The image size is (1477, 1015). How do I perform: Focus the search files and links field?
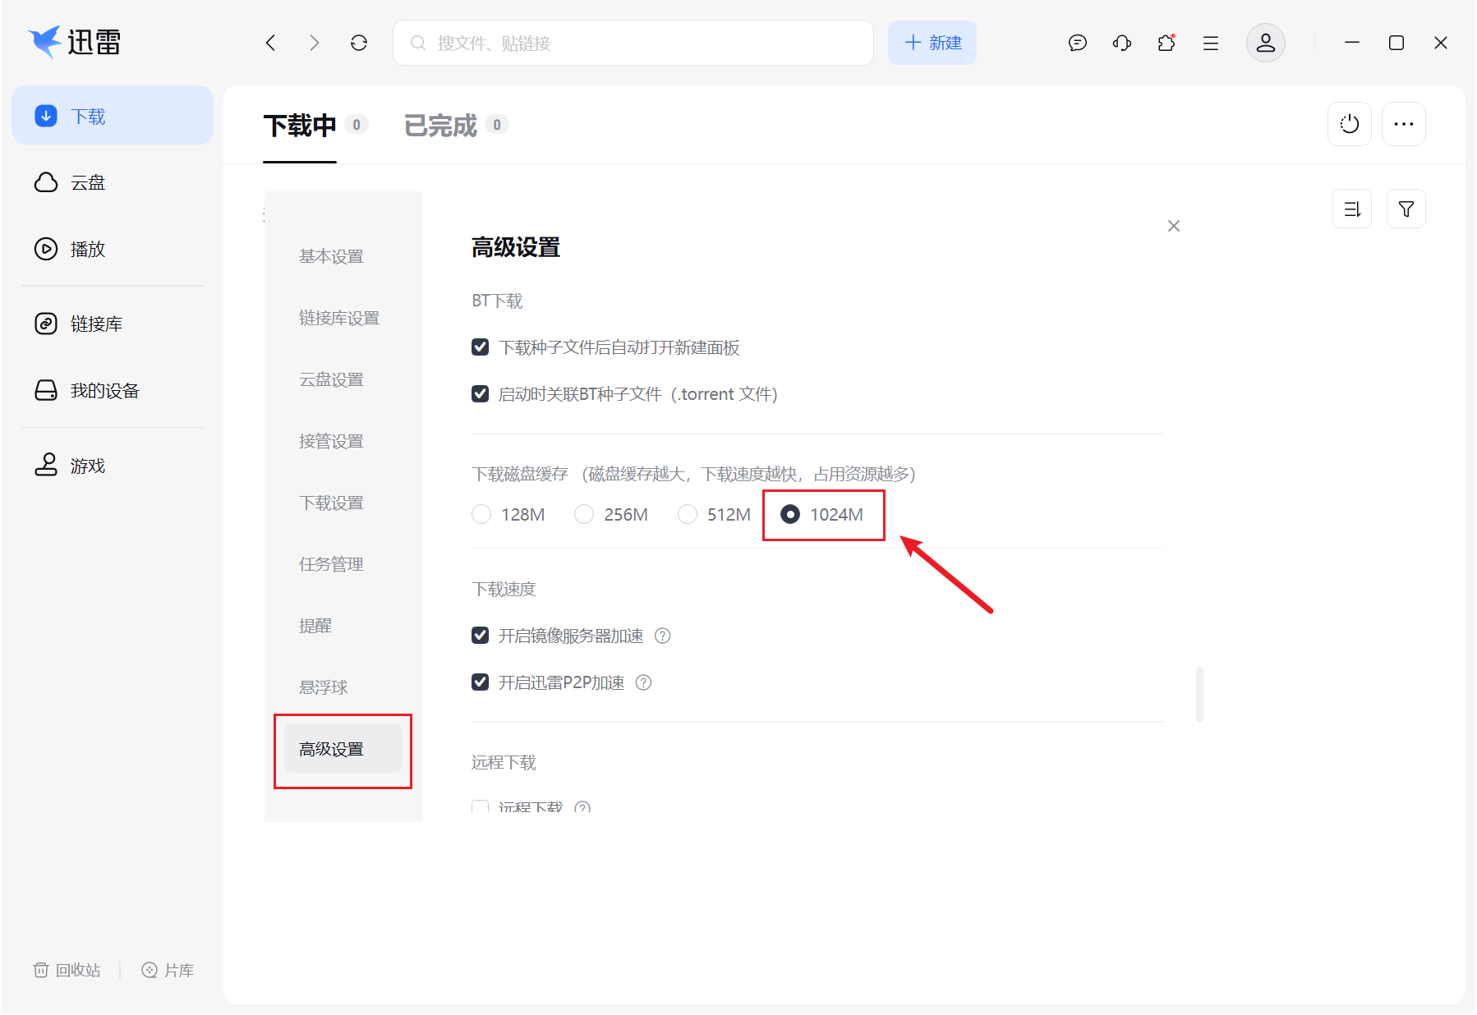(633, 43)
